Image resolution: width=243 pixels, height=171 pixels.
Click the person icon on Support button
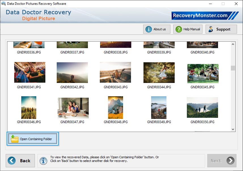[211, 29]
